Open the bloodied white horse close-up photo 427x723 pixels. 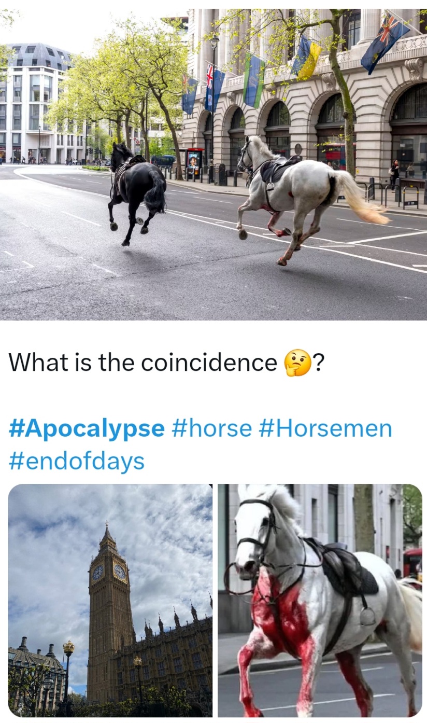coord(320,601)
